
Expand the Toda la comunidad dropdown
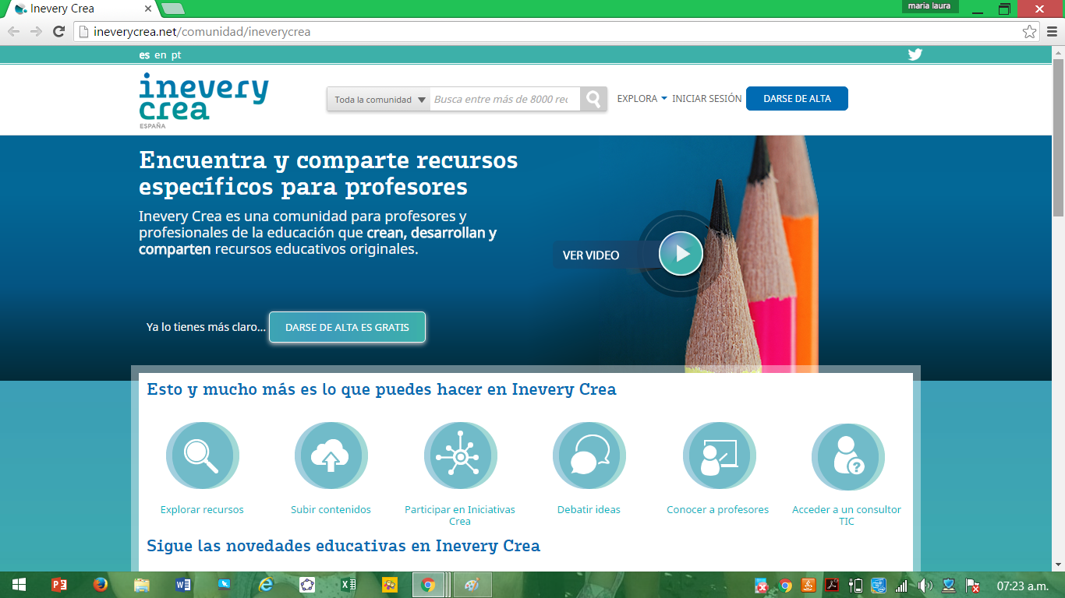click(379, 99)
